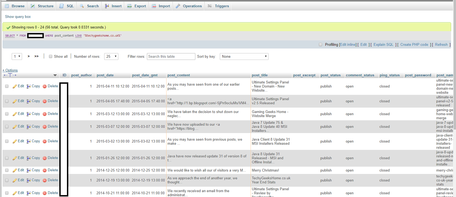Focus the Filter rows search field
456x197 pixels.
tap(171, 56)
